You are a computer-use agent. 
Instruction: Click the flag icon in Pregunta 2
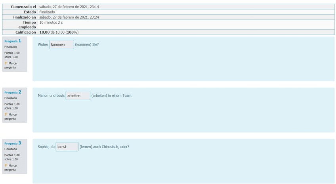6,114
